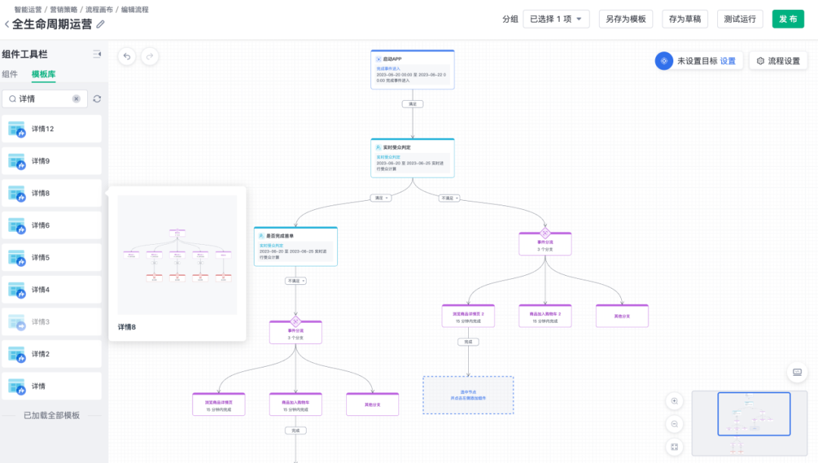
Task: Select the 是否完成首单 node
Action: pos(296,246)
